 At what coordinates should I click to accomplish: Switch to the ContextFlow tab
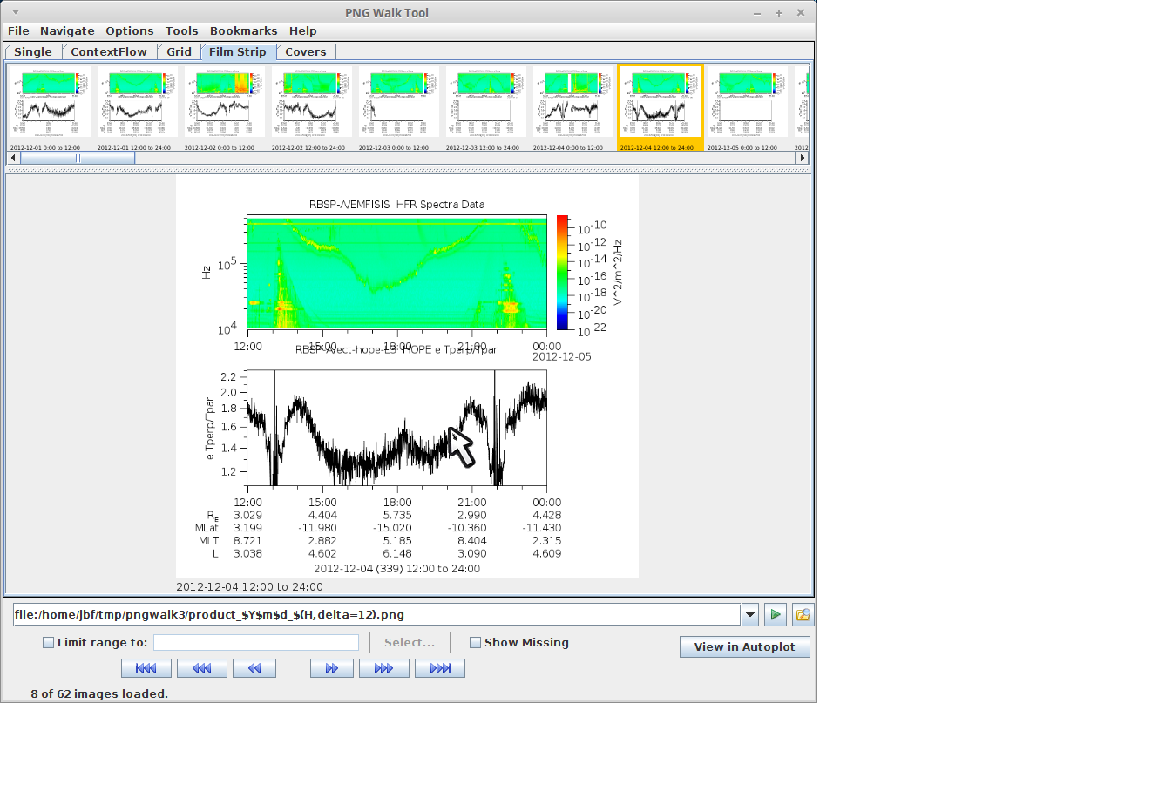click(109, 51)
